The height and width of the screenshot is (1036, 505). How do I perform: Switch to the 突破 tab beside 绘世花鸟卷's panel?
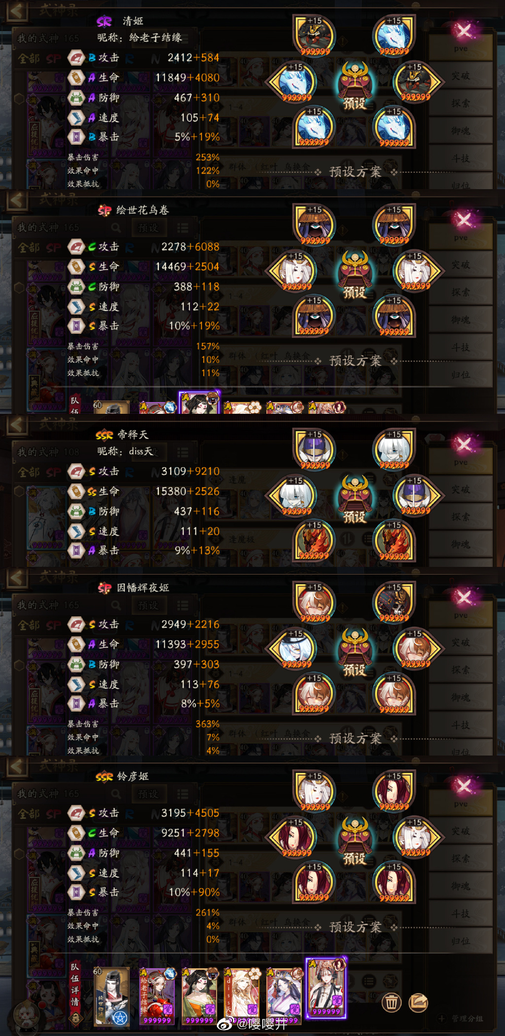461,265
